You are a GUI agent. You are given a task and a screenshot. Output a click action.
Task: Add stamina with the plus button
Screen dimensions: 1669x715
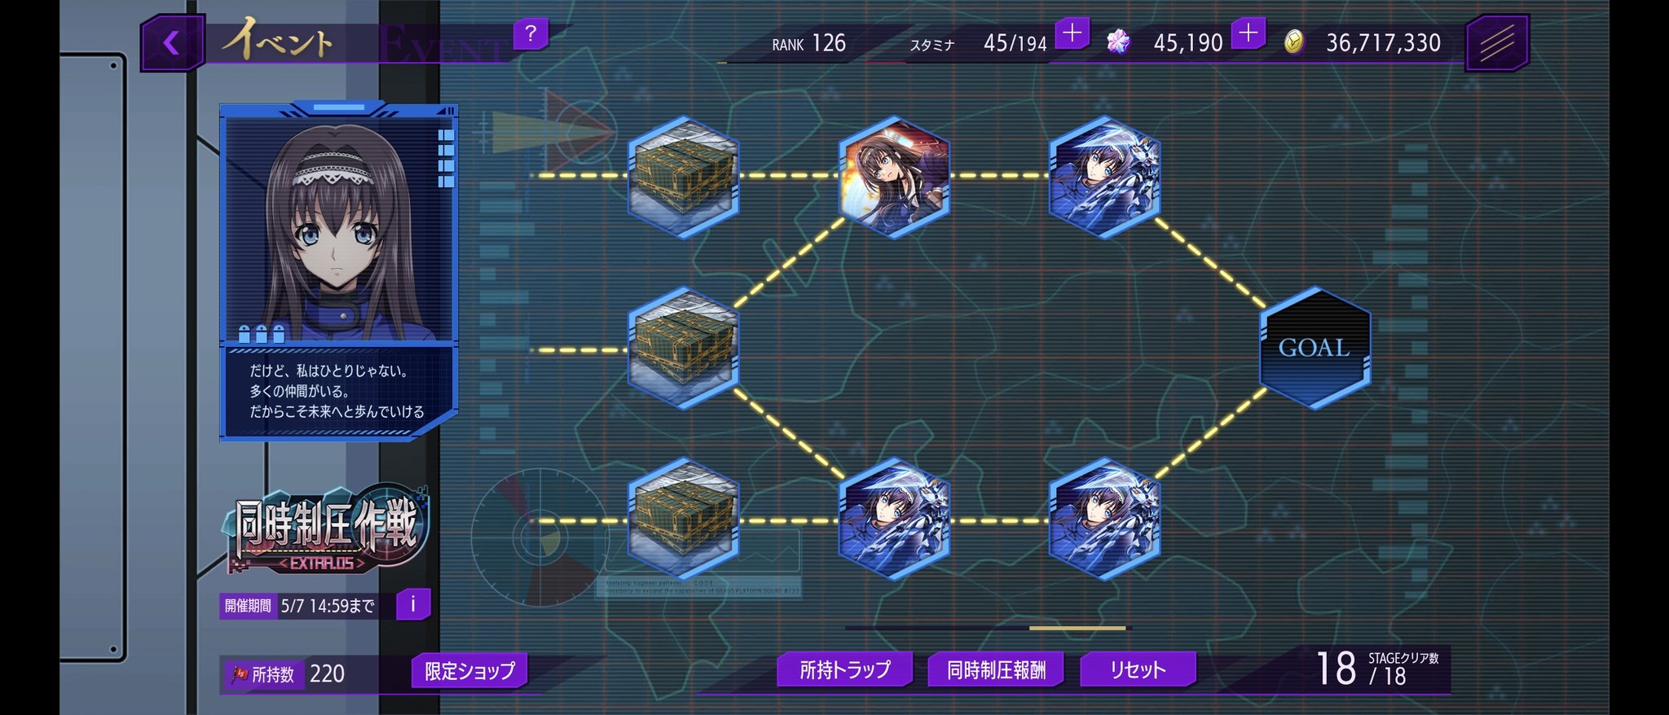click(1072, 34)
